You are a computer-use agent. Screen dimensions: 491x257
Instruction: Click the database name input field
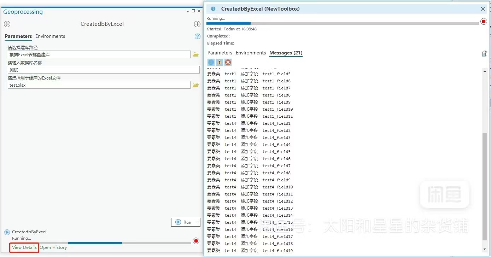coord(104,70)
